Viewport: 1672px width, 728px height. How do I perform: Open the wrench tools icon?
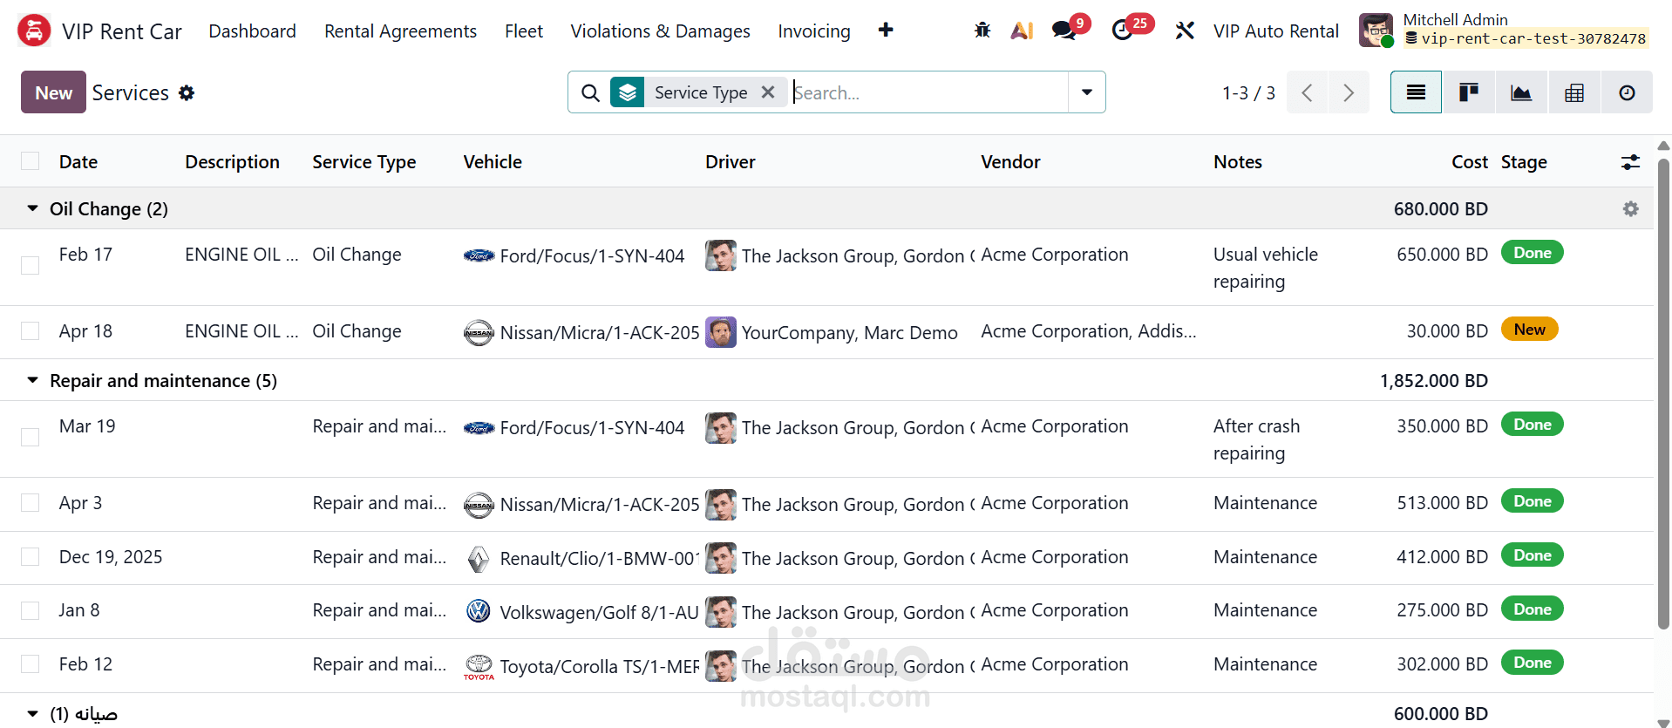[1185, 31]
